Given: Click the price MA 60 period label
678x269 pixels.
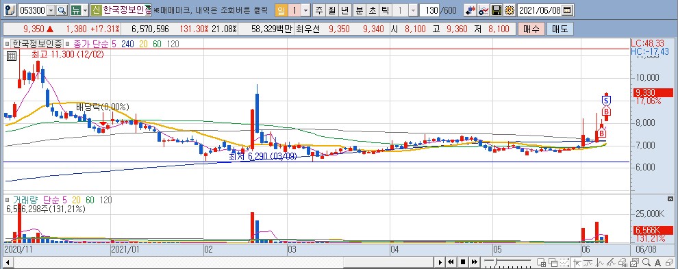Looking at the screenshot, I should pos(158,44).
